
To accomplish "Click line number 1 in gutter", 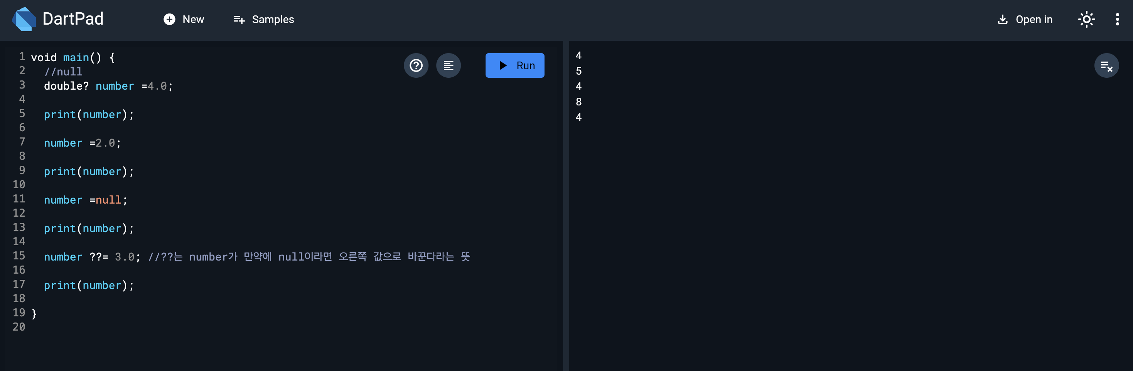I will (22, 57).
